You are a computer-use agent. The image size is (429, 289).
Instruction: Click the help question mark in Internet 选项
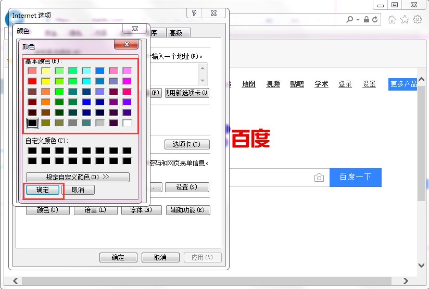(x=194, y=13)
